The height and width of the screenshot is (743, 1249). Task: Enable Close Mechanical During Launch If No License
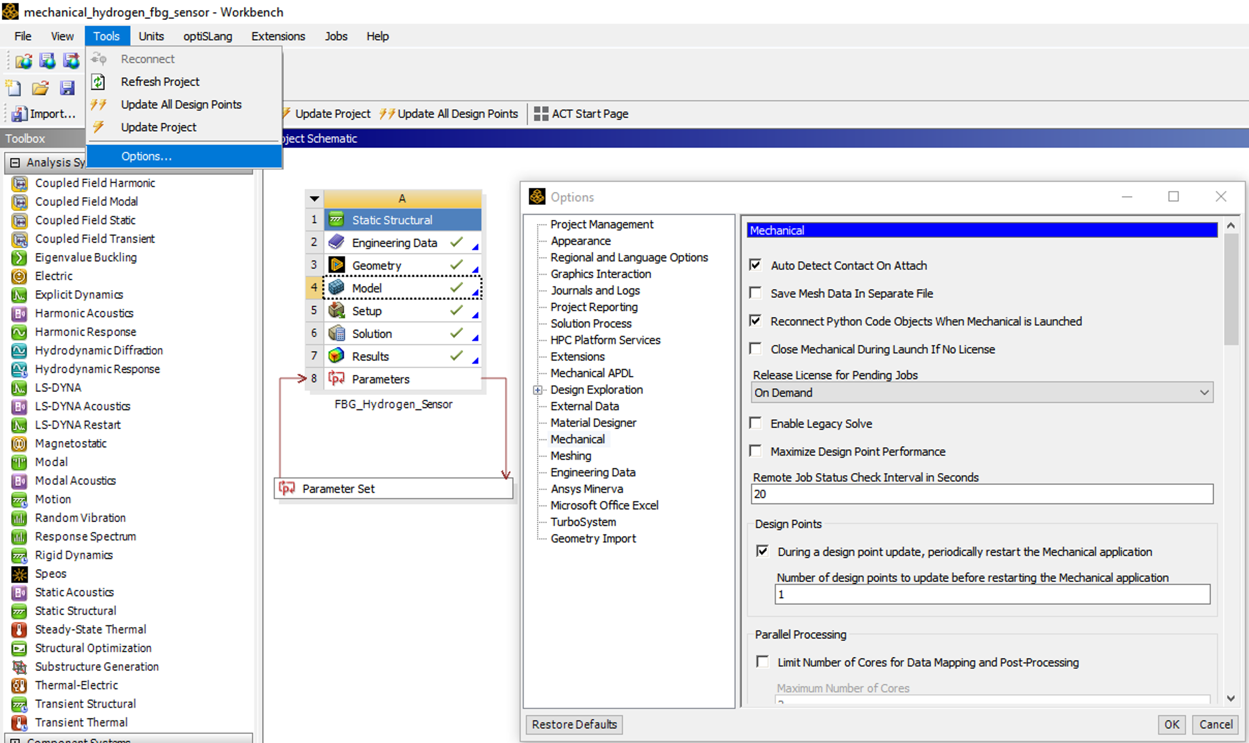point(755,348)
